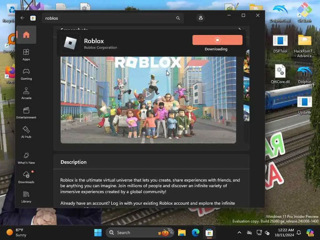The image size is (320, 240).
Task: Click the taskbar Search box
Action: pos(140,232)
